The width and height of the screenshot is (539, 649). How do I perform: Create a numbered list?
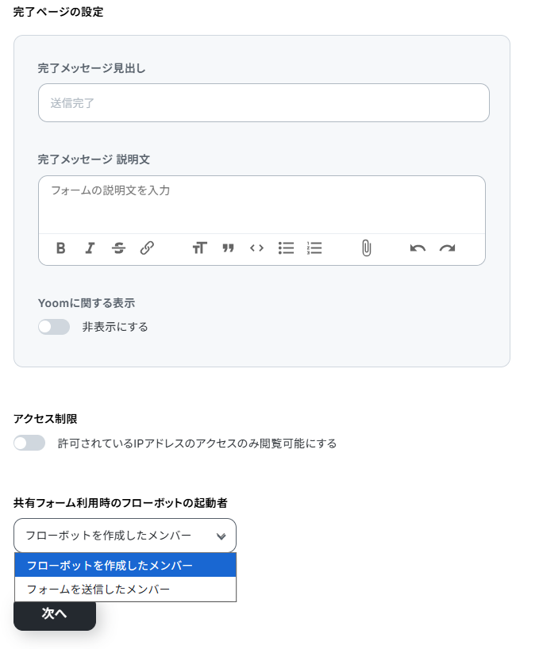coord(314,248)
